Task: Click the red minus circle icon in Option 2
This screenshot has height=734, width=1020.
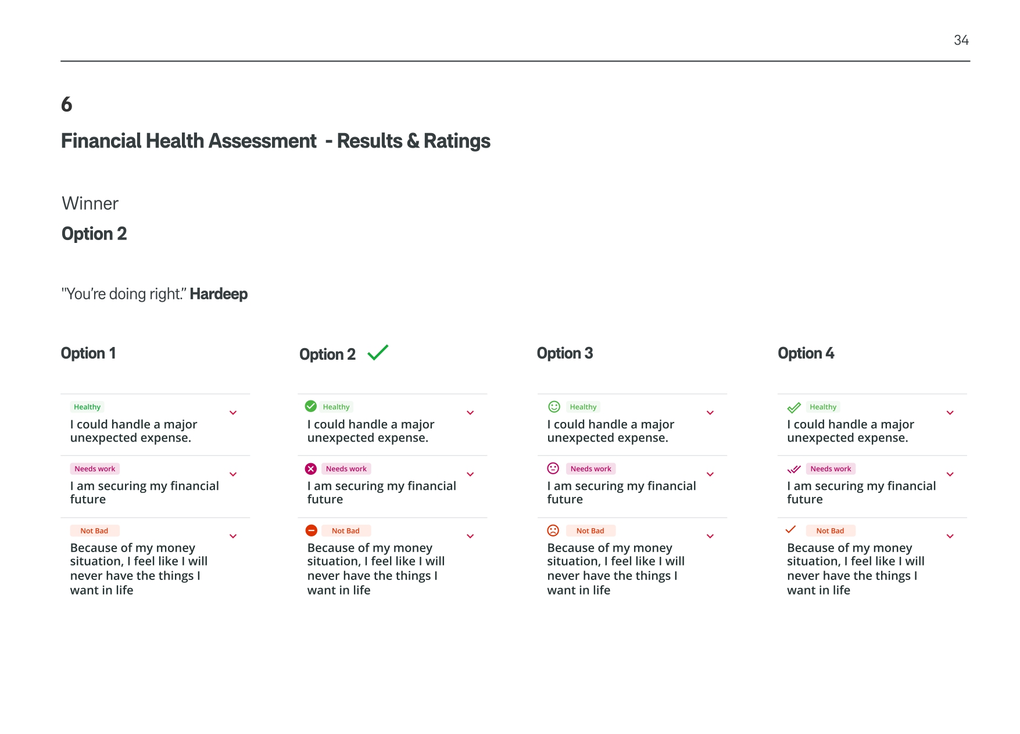Action: [x=311, y=530]
